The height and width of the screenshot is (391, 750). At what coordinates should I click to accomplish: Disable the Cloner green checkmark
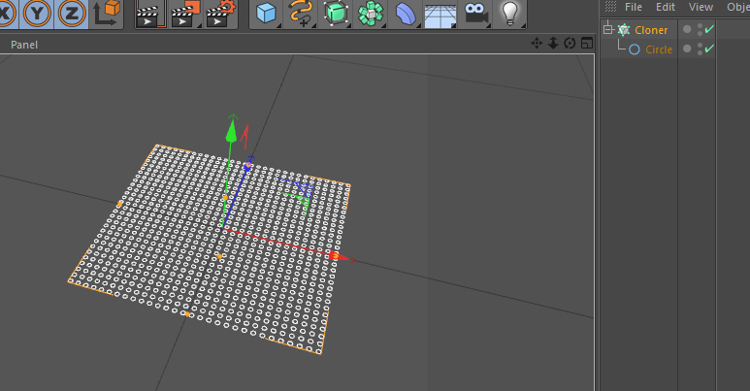(709, 29)
